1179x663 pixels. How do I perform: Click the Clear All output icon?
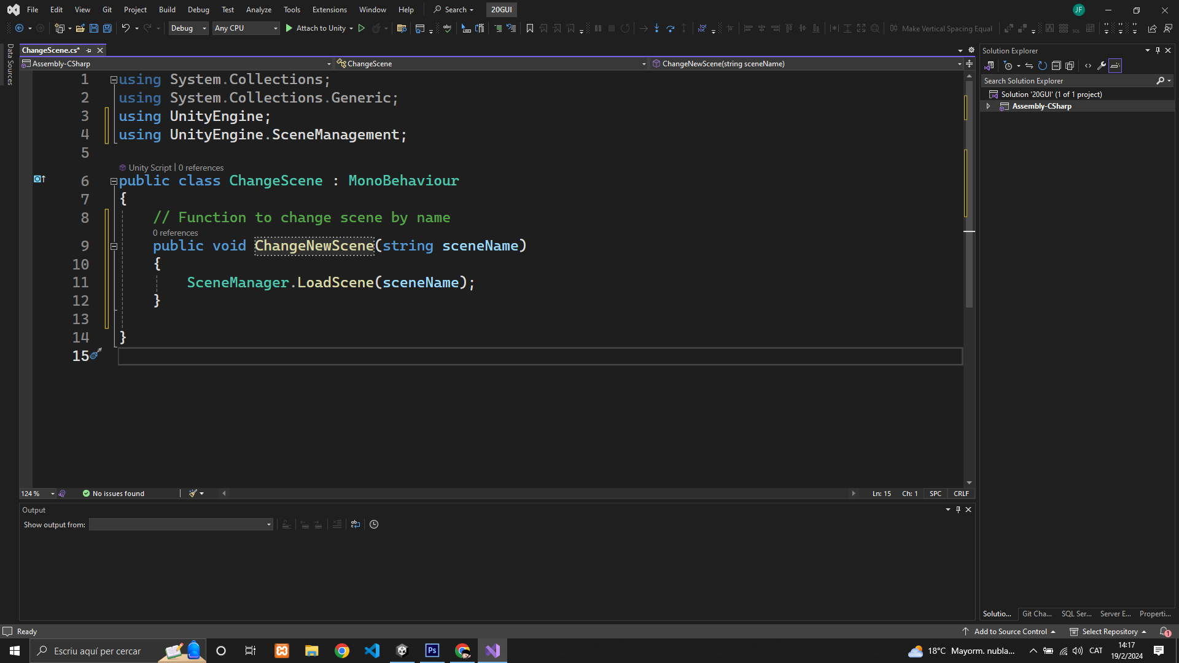pyautogui.click(x=337, y=524)
